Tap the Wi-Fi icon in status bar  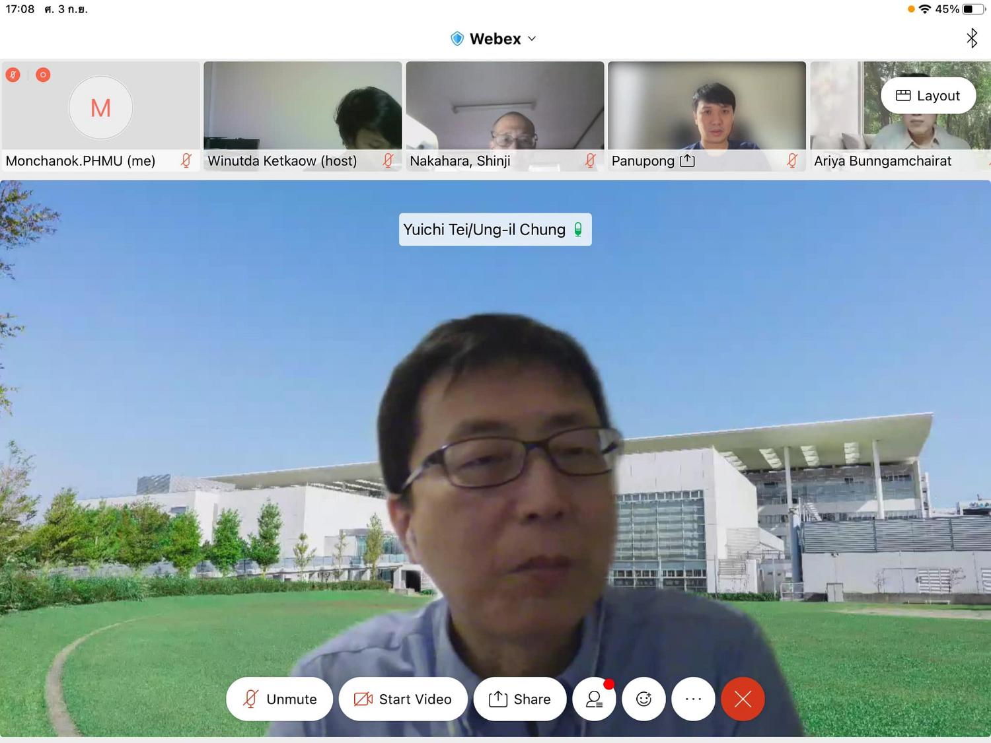[x=925, y=9]
